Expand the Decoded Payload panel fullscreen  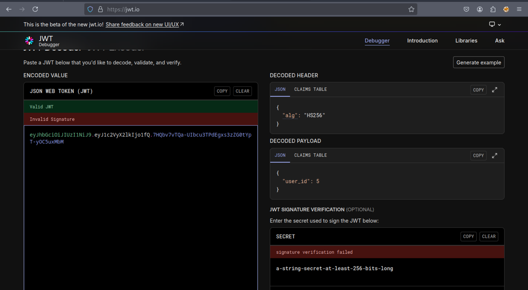click(494, 156)
